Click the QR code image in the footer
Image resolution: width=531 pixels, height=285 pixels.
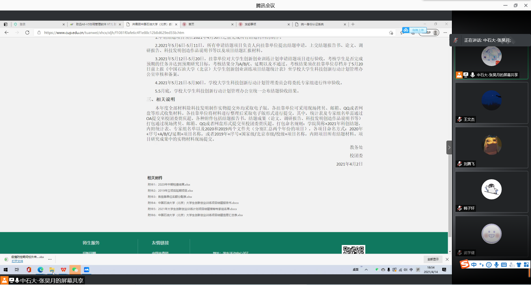(353, 250)
